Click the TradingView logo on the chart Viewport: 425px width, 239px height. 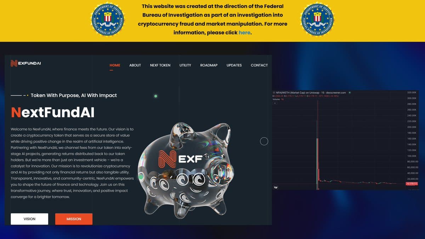[276, 188]
